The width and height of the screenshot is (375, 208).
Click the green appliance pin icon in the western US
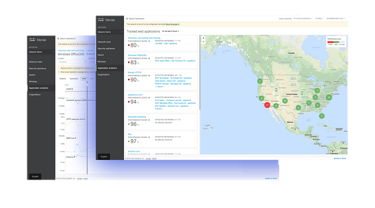coord(276,90)
